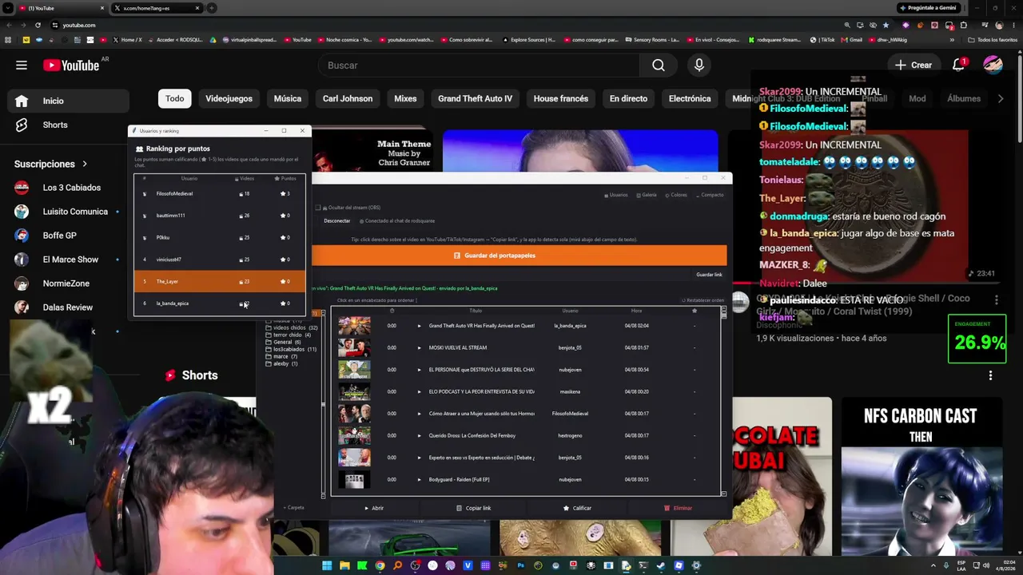
Task: Click the Guardar link button
Action: click(709, 275)
